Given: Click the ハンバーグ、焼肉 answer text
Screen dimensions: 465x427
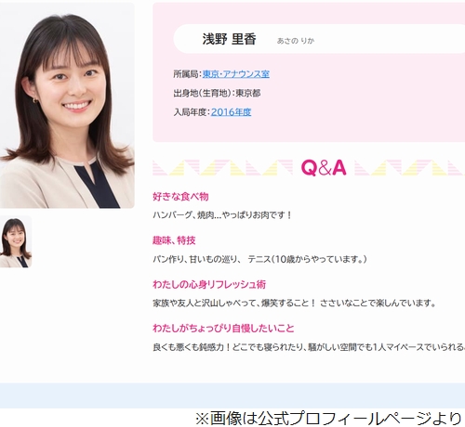Looking at the screenshot, I should (x=222, y=215).
